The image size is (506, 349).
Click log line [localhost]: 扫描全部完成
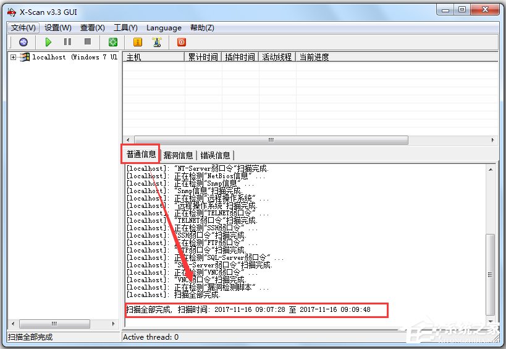pos(173,295)
